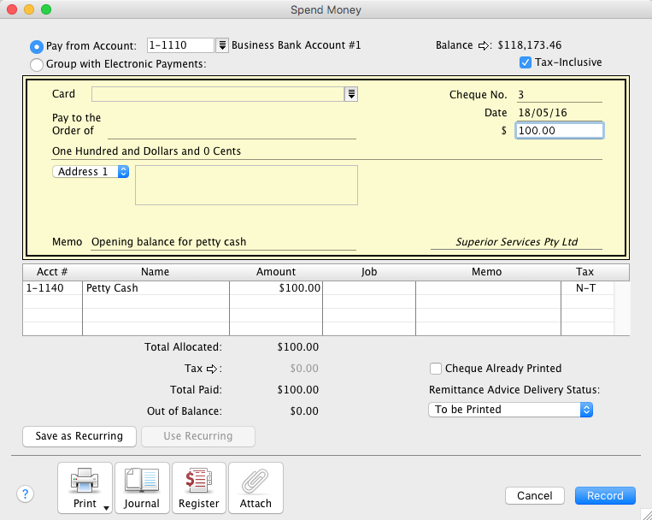Click Save as Recurring button
652x520 pixels.
pos(79,436)
